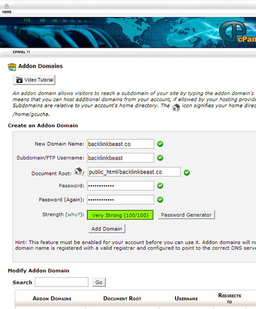Click the Add Domain button
This screenshot has height=309, width=256.
click(107, 229)
